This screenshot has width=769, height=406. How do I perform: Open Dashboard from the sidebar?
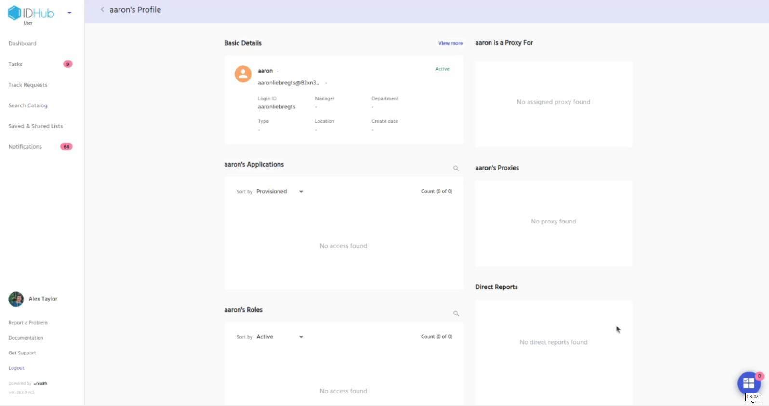tap(22, 44)
